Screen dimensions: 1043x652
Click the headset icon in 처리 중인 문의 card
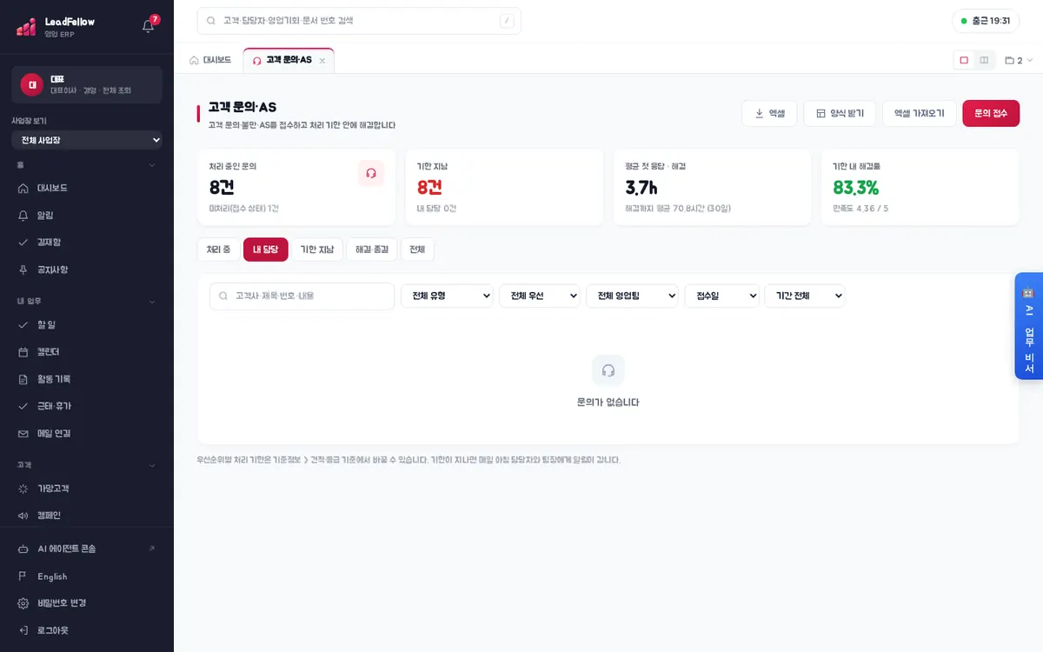click(371, 173)
